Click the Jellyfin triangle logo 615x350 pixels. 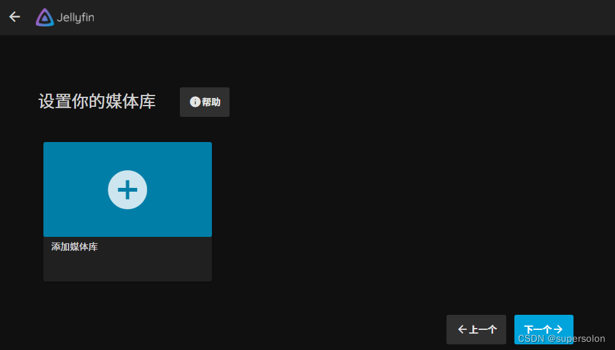pos(45,17)
